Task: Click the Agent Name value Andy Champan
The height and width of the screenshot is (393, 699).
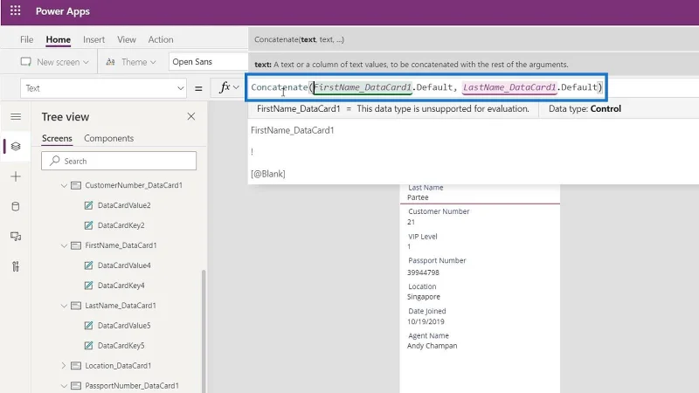Action: click(432, 346)
